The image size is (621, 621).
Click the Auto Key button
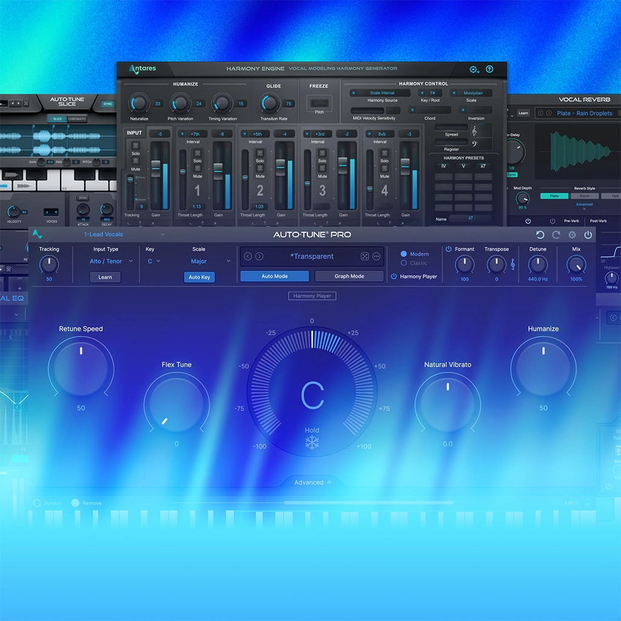tap(199, 277)
